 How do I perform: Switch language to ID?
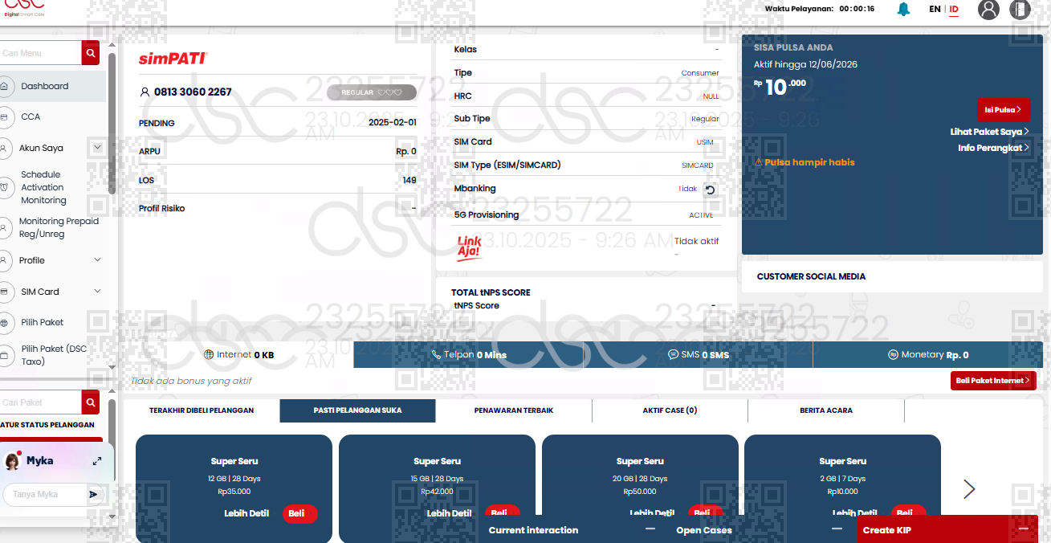[x=954, y=10]
